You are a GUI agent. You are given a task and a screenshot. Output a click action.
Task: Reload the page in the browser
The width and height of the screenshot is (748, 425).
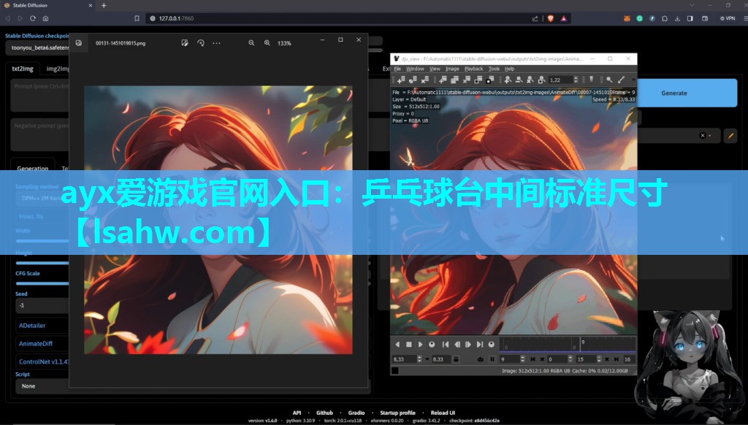[32, 18]
